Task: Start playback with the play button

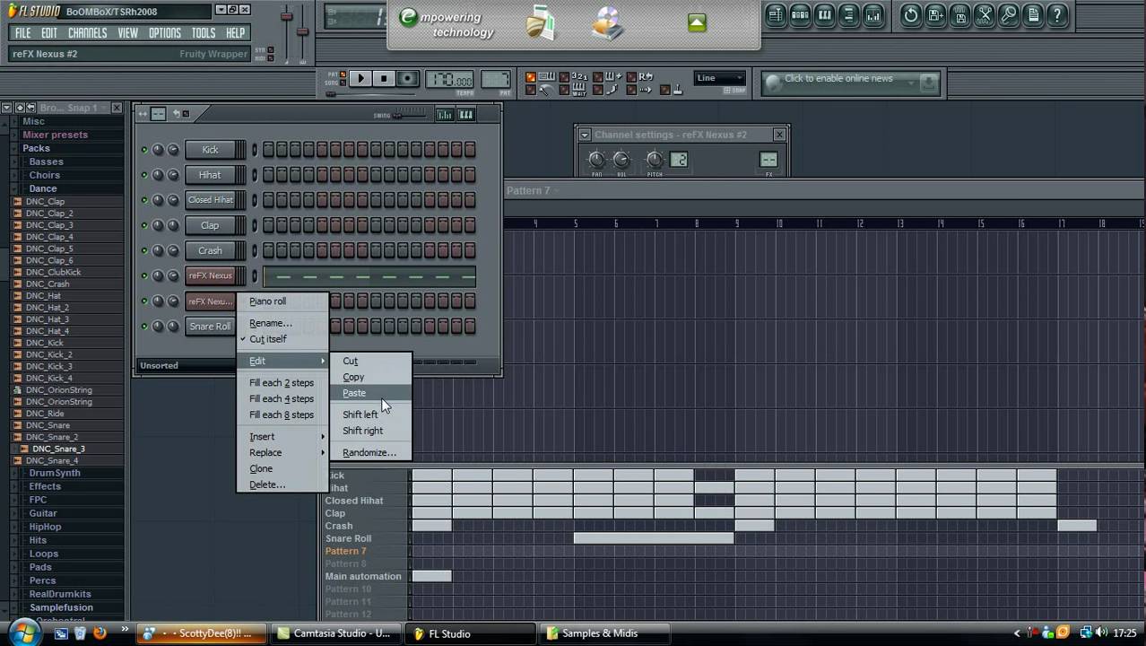Action: tap(360, 79)
